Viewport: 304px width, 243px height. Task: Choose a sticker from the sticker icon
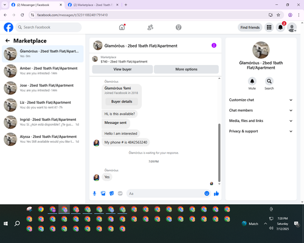112,194
